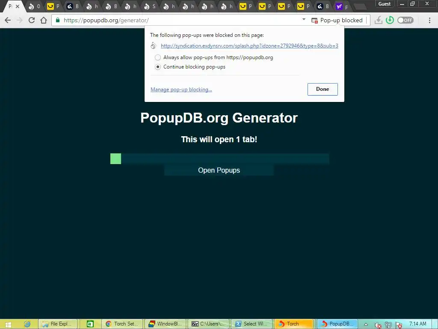
Task: Open the blocked syndication.exdynsrv.com link
Action: (249, 45)
